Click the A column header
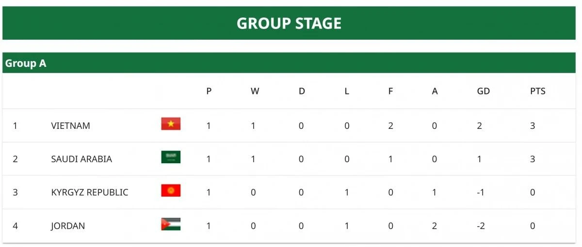 [x=435, y=91]
